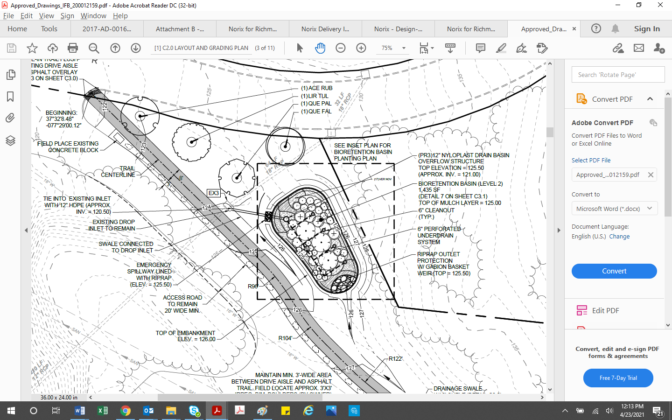Open the Attachments paperclip panel
The height and width of the screenshot is (420, 672).
pos(10,118)
